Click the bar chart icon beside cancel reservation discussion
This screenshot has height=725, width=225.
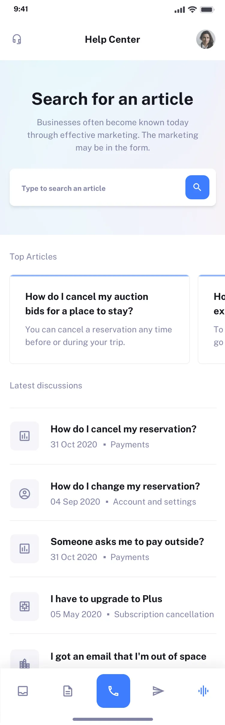pos(25,436)
